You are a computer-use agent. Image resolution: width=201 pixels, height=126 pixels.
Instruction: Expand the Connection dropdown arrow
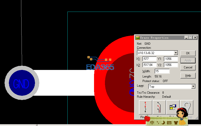point(176,53)
